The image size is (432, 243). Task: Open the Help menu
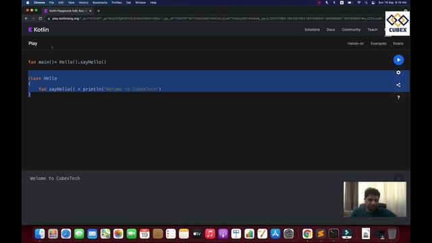pyautogui.click(x=153, y=3)
